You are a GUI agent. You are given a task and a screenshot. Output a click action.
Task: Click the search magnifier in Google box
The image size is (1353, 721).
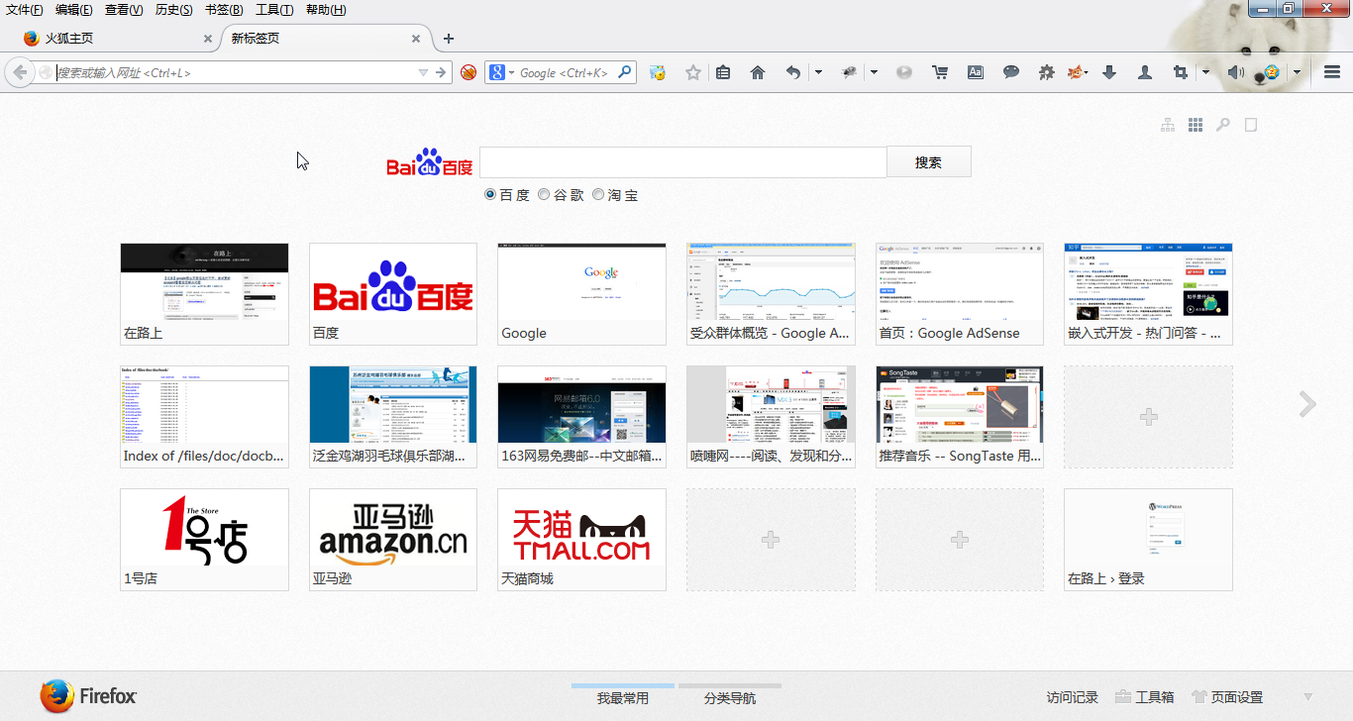click(x=625, y=72)
